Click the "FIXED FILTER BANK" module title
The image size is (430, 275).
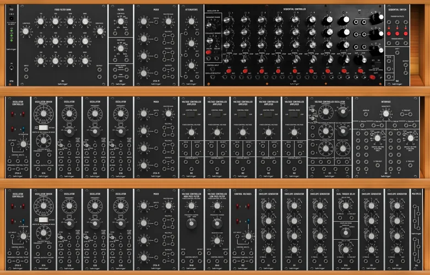coord(63,10)
